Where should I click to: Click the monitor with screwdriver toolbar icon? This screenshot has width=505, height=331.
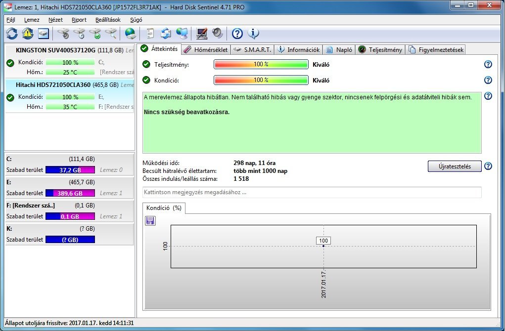[x=202, y=34]
